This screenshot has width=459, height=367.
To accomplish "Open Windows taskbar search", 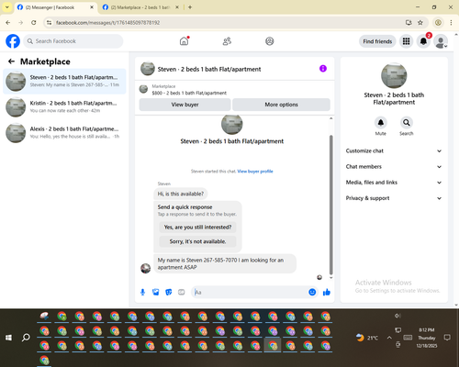I will (x=26, y=338).
